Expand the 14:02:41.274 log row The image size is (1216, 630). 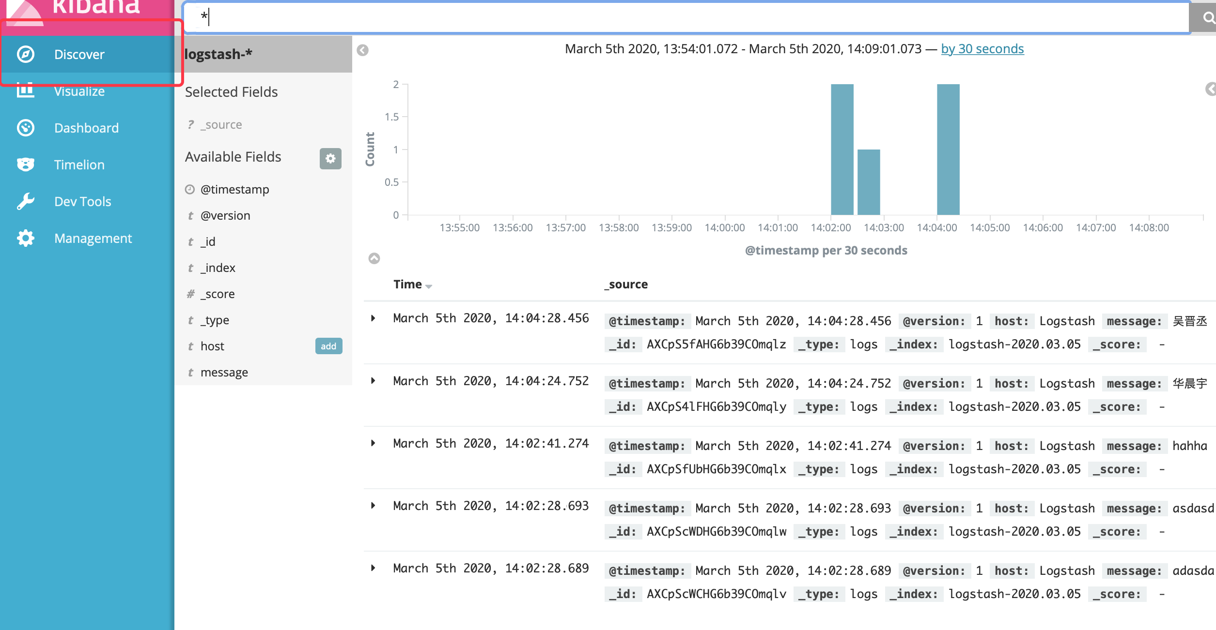(x=373, y=443)
